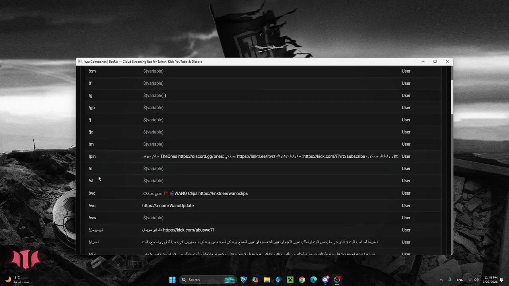Select the !jc command cell

91,132
